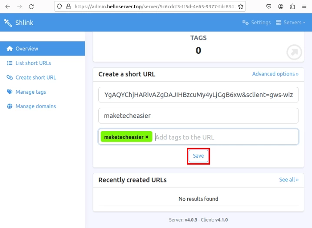The height and width of the screenshot is (228, 312).
Task: Open the browser hamburger menu
Action: click(304, 7)
